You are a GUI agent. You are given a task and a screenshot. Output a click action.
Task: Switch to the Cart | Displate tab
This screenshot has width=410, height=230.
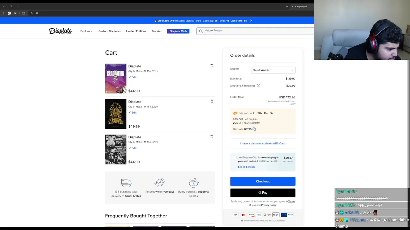click(301, 6)
